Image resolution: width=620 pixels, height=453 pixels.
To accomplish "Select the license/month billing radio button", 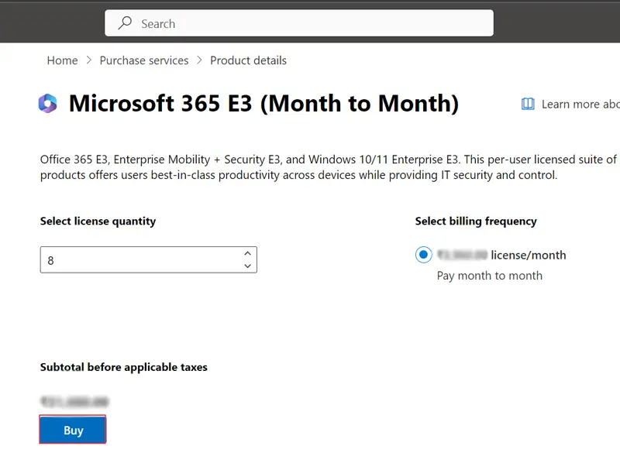I will (424, 255).
